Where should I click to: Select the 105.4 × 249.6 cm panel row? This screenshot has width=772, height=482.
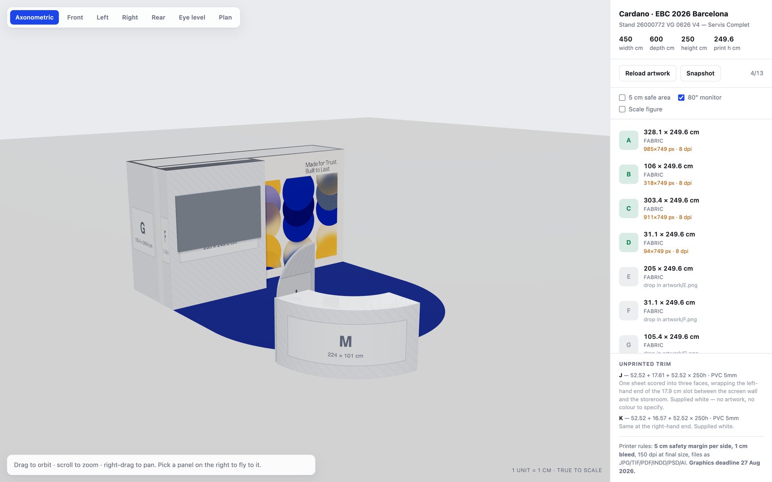691,343
